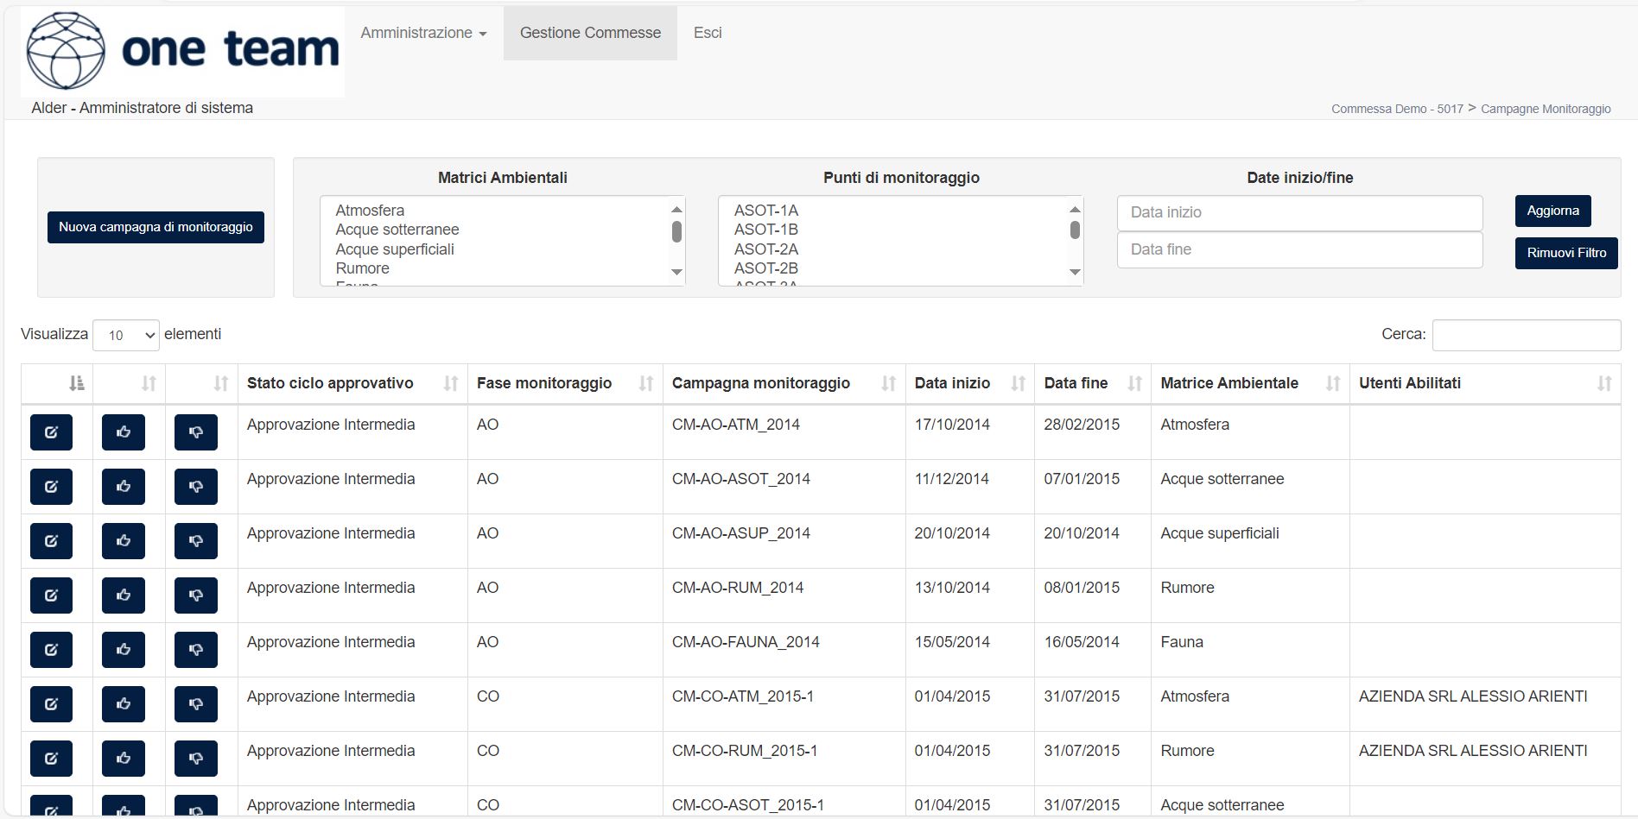1638x819 pixels.
Task: Reject campaign CM-CO-RUM_2015-1 thumbs down
Action: coord(196,759)
